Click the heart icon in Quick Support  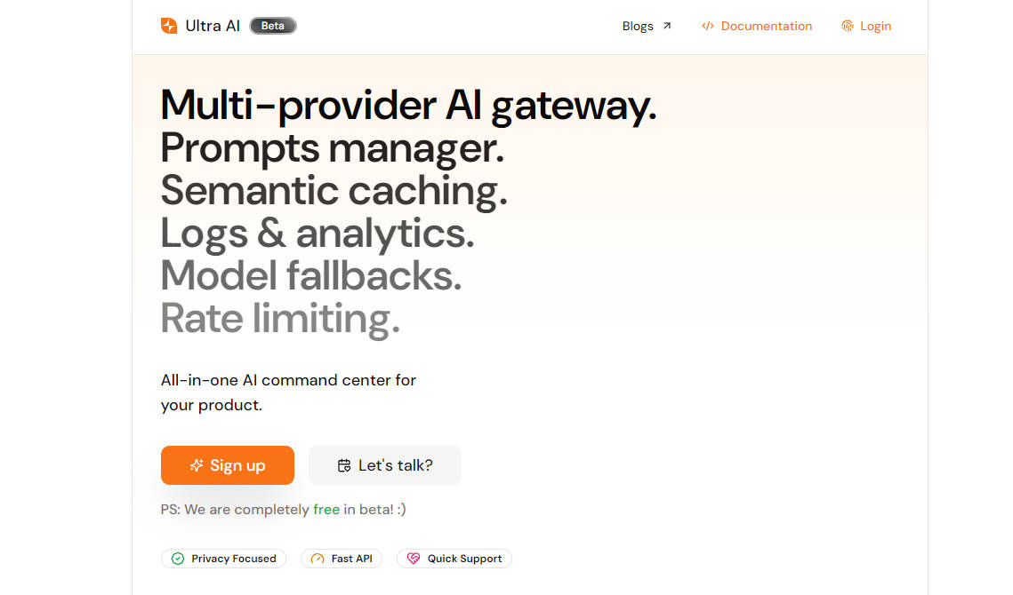tap(413, 559)
